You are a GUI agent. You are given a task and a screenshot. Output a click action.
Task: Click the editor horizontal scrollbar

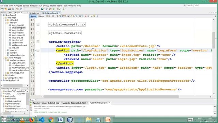pyautogui.click(x=111, y=97)
